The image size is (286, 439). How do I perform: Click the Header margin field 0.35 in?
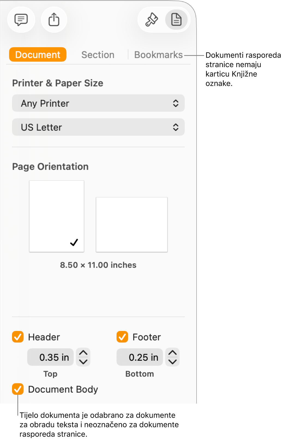point(50,357)
